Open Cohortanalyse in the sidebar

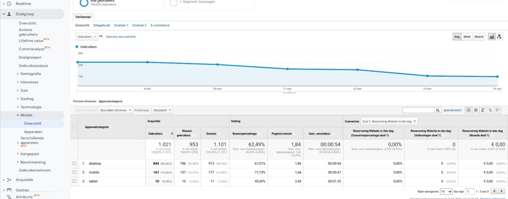click(x=31, y=49)
